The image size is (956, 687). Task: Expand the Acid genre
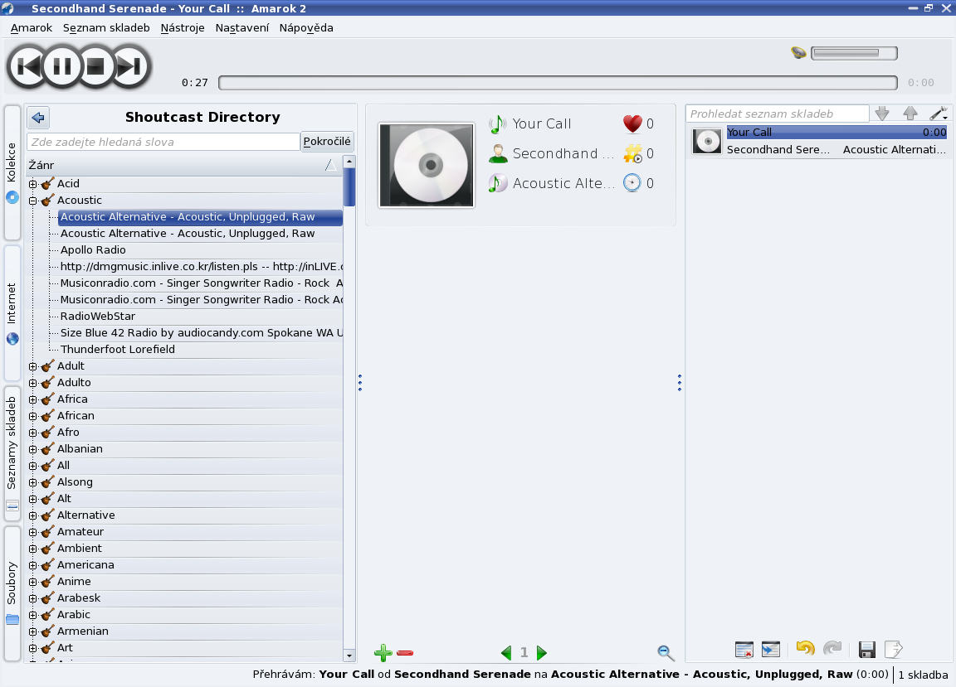click(33, 184)
